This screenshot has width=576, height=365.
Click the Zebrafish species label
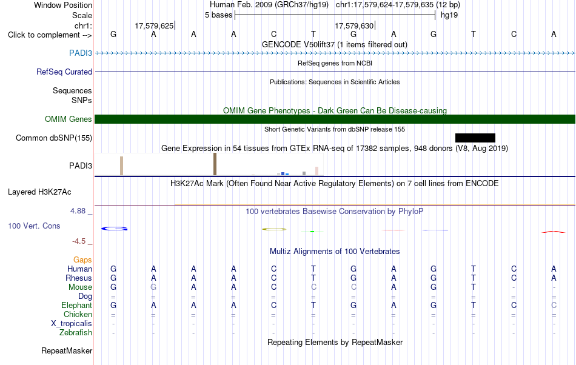[76, 333]
